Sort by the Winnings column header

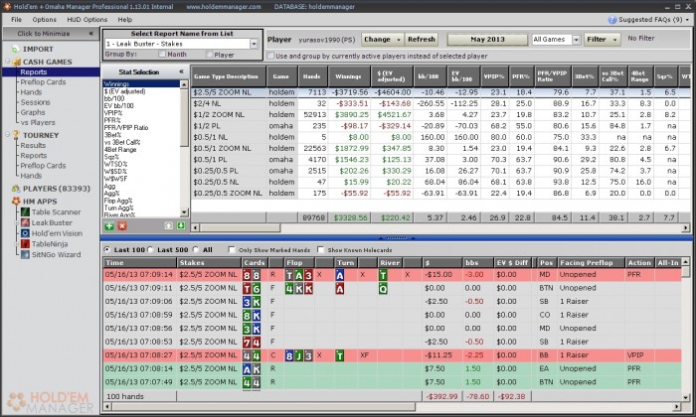348,76
